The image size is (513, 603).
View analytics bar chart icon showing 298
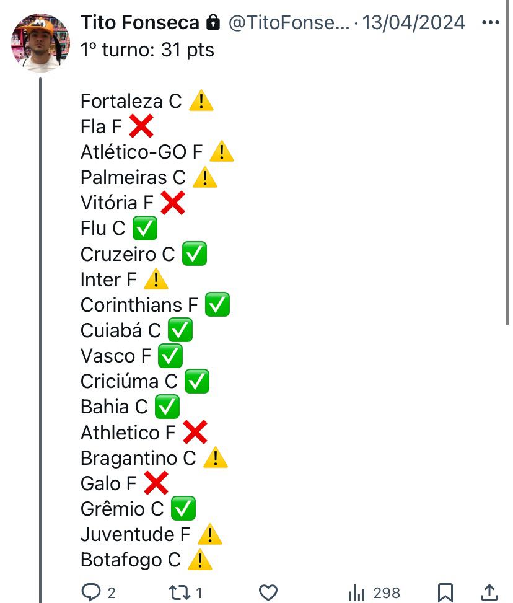point(356,592)
